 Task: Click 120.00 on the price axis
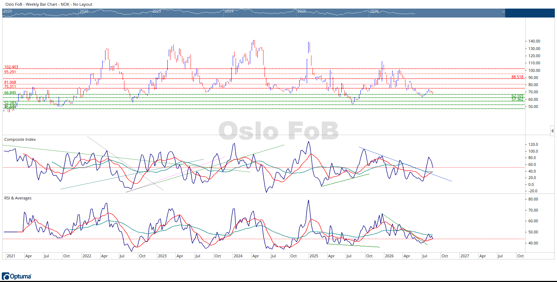534,56
